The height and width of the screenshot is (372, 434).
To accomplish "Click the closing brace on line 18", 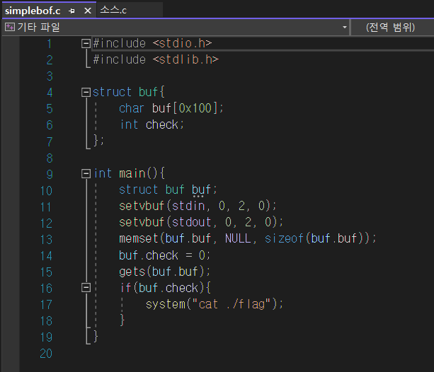I will coord(122,320).
